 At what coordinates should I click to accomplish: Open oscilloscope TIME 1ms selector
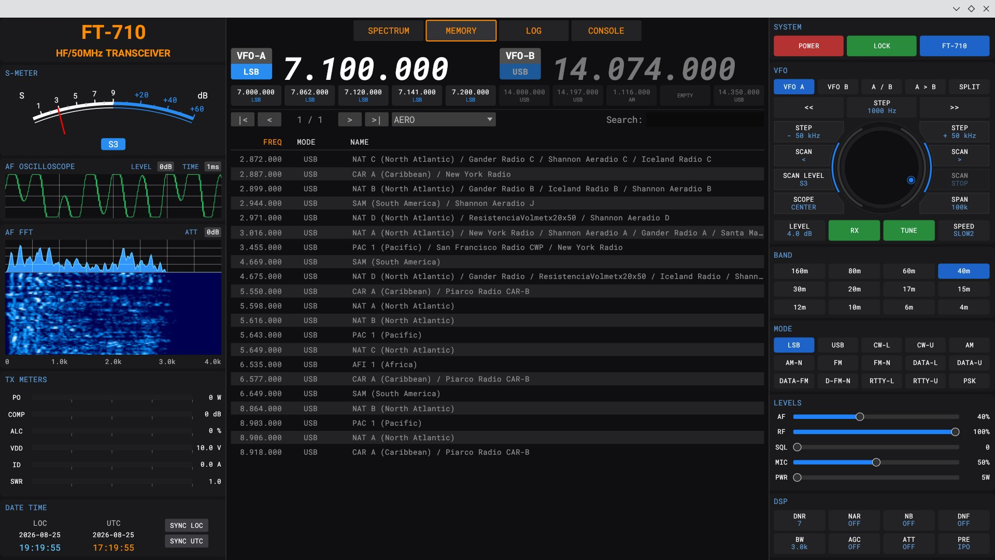click(x=213, y=167)
